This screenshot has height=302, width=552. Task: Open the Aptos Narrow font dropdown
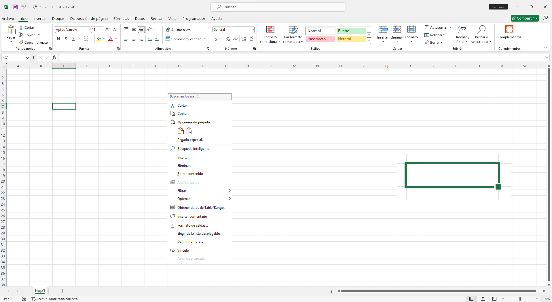[x=88, y=30]
